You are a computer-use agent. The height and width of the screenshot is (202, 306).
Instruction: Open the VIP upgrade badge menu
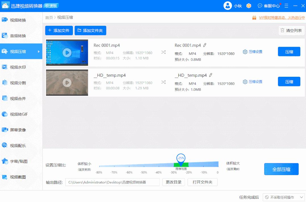(249, 6)
